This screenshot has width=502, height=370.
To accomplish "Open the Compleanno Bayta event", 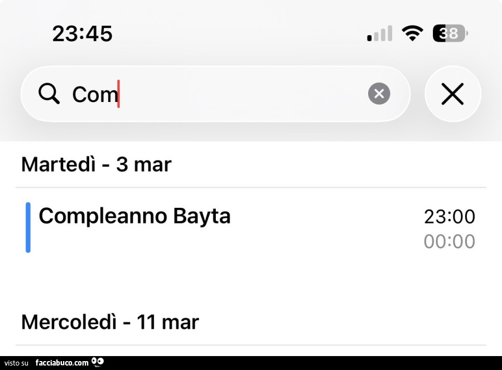I will [x=134, y=216].
